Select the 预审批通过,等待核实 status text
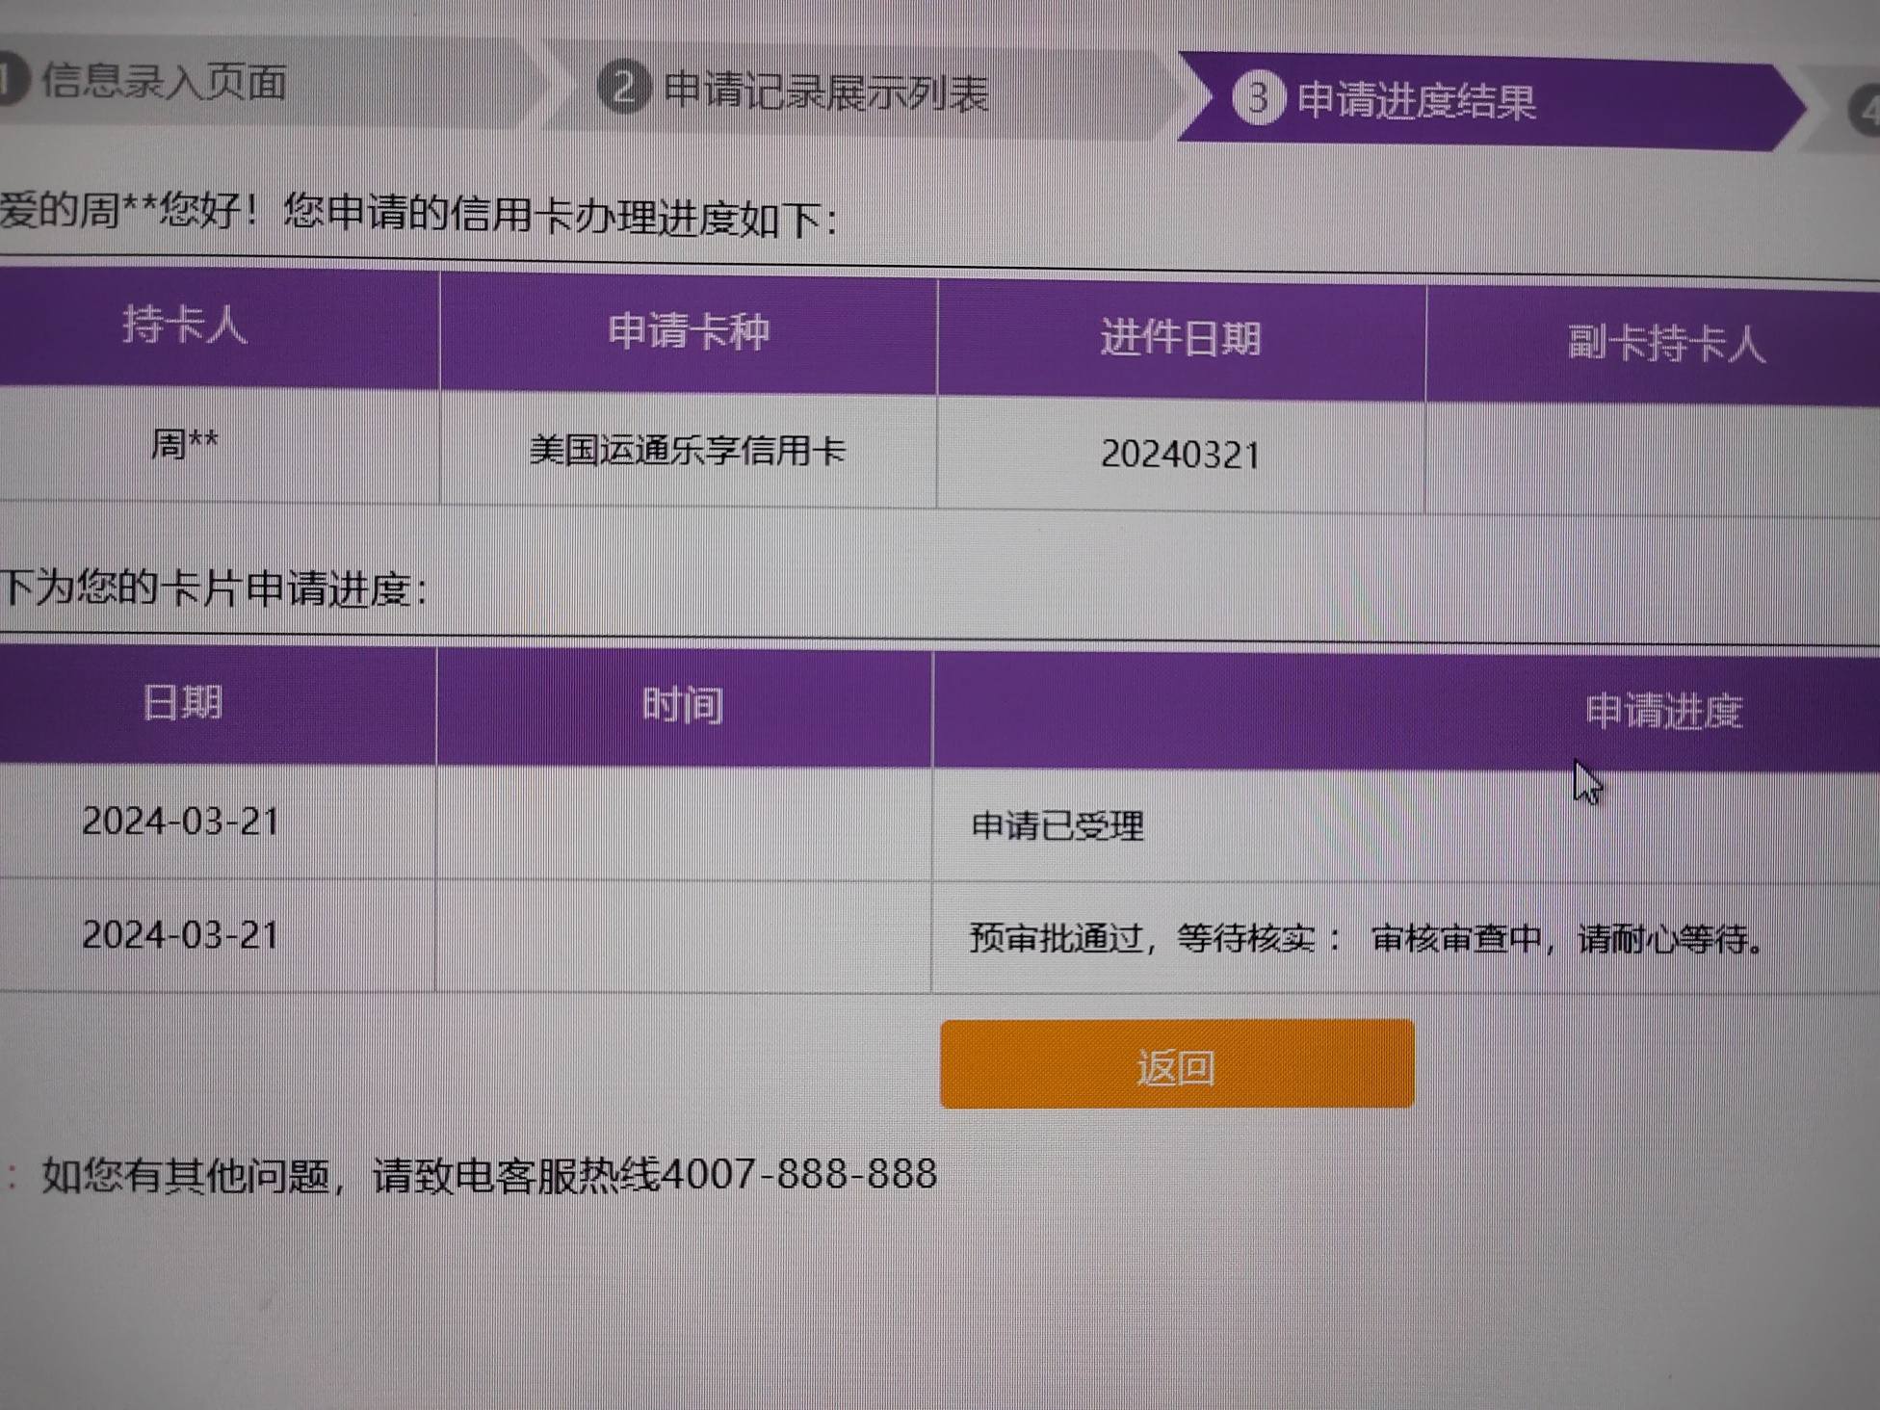The width and height of the screenshot is (1880, 1410). [1368, 938]
